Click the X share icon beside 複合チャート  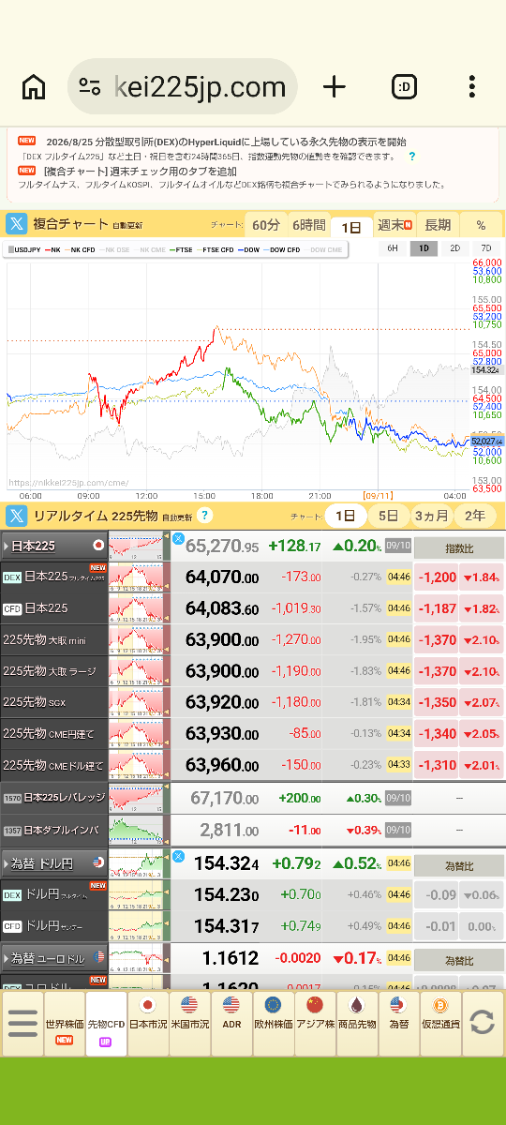click(x=17, y=224)
